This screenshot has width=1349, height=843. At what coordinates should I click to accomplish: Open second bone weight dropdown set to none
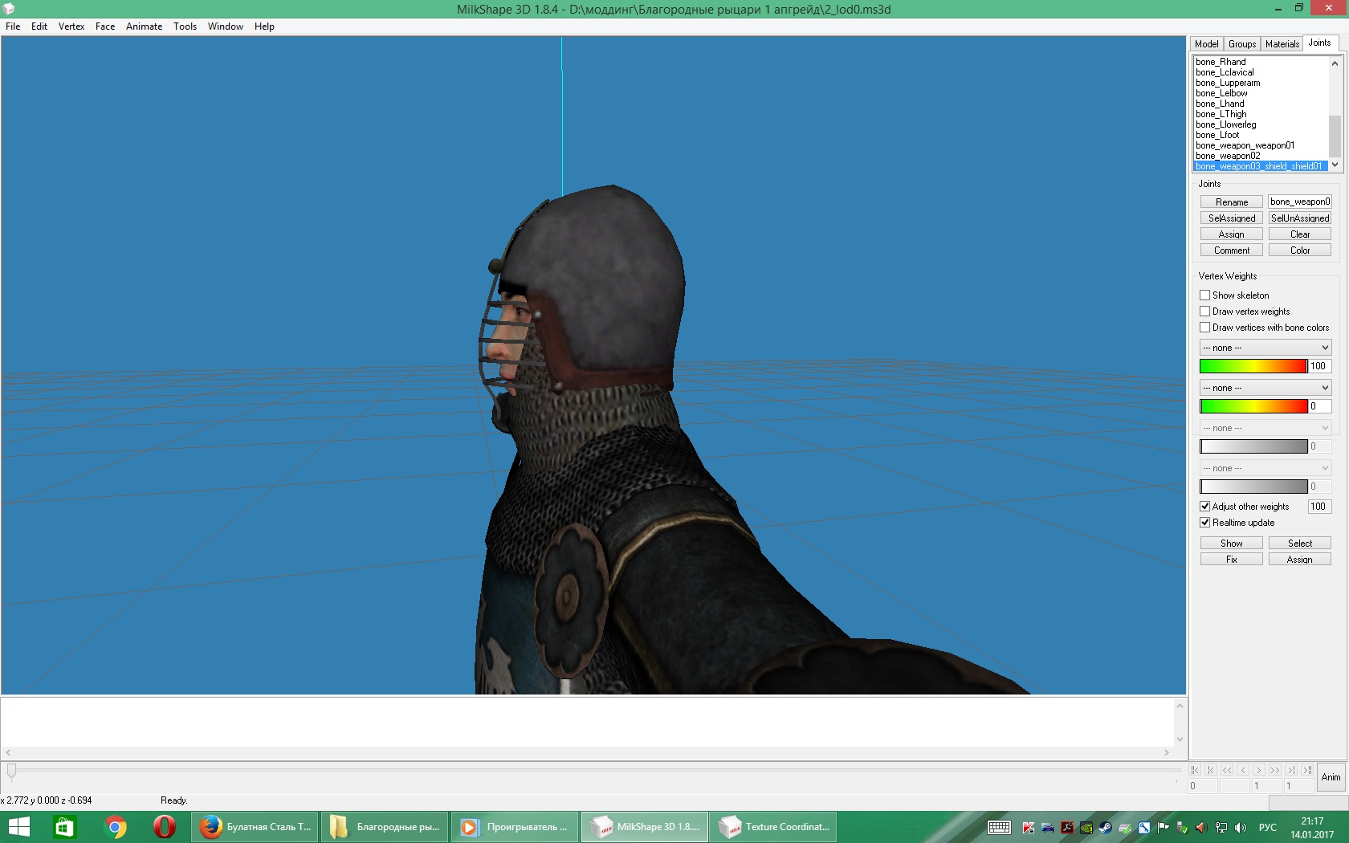point(1265,388)
